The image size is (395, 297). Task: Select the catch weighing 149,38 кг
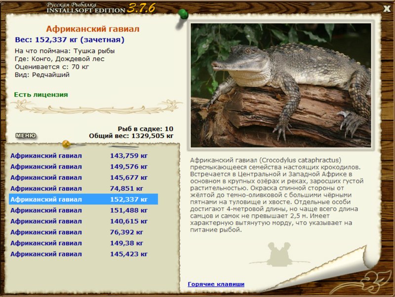click(x=83, y=243)
